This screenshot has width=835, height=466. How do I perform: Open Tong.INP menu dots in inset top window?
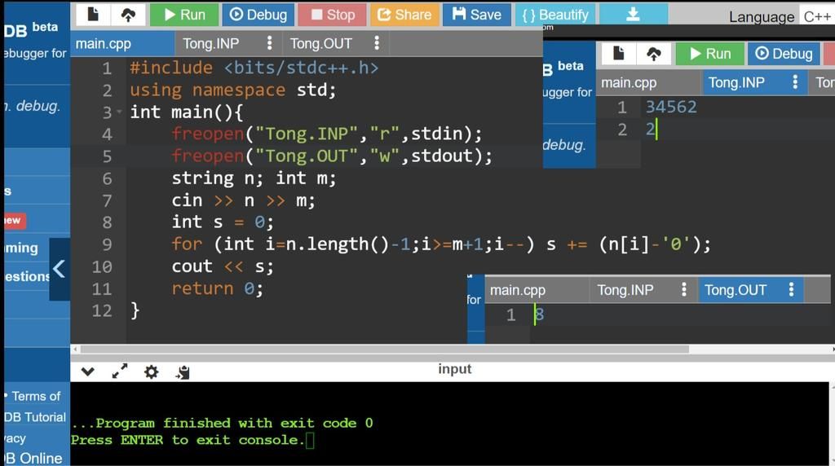click(795, 82)
